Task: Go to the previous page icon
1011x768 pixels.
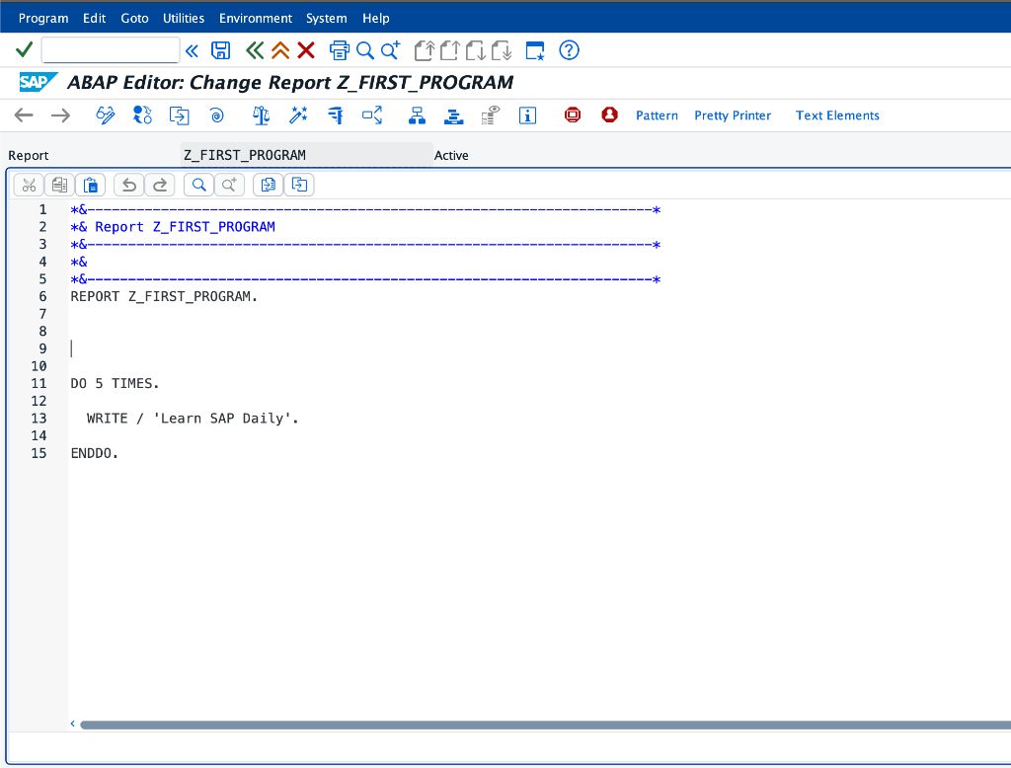Action: 449,50
